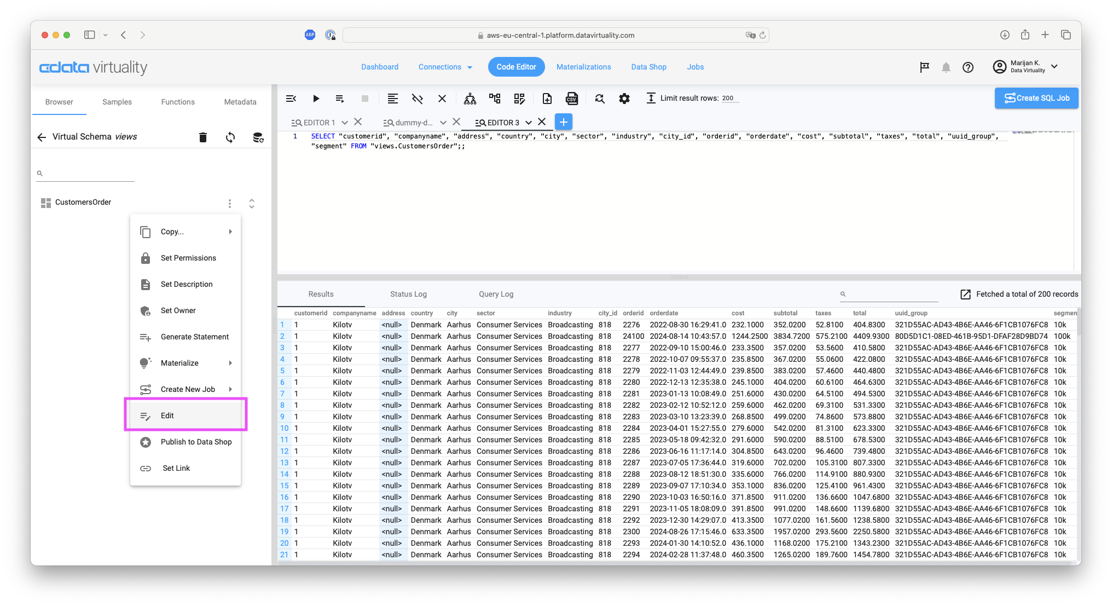The height and width of the screenshot is (606, 1112).
Task: Open the three-dot menu for CustomersOrder
Action: click(x=230, y=203)
